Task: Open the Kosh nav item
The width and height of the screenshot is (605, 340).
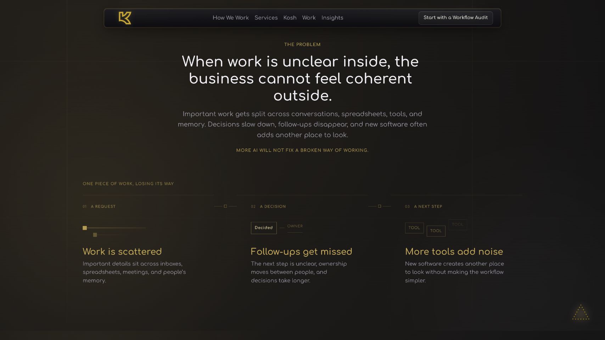Action: (290, 18)
